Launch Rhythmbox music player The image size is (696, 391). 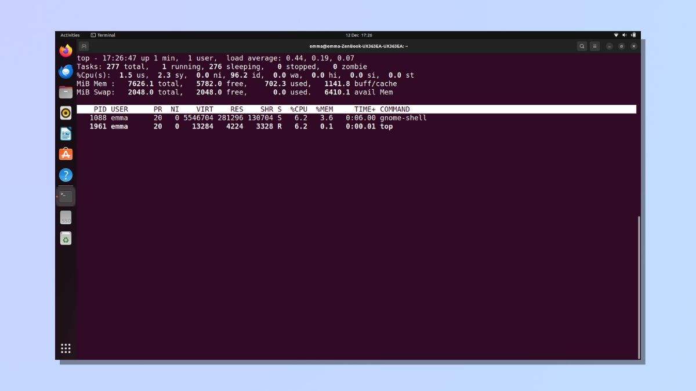click(x=66, y=113)
